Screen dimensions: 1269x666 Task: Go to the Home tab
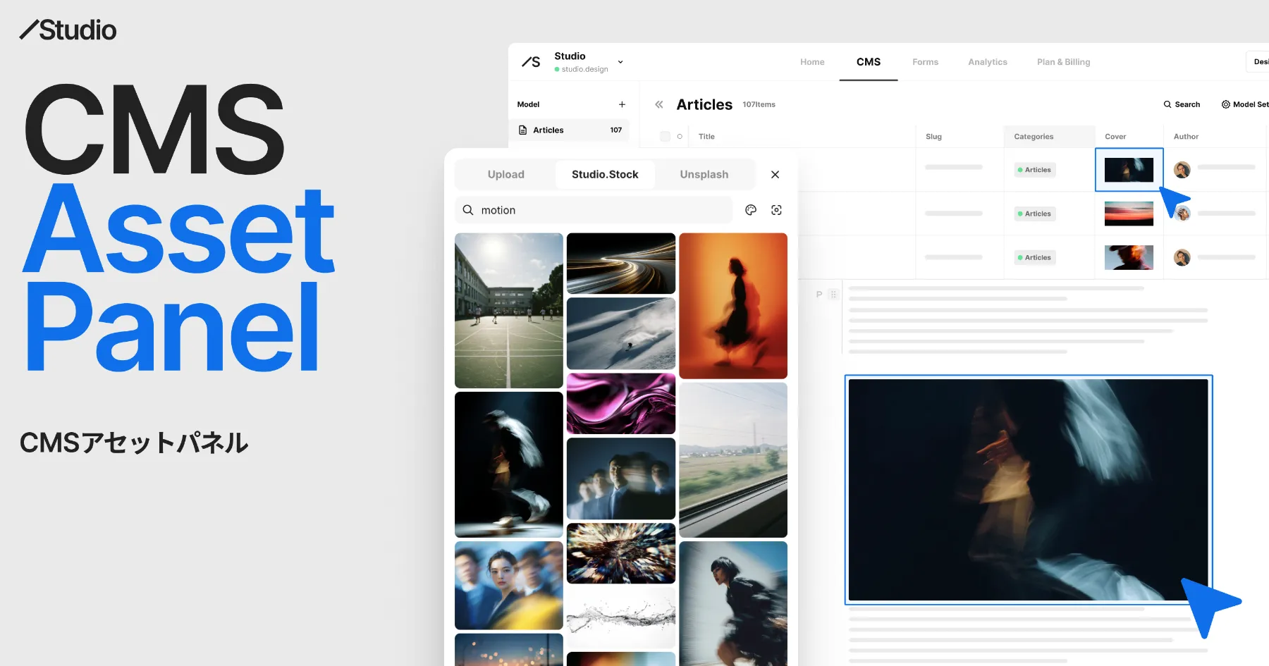pyautogui.click(x=812, y=62)
